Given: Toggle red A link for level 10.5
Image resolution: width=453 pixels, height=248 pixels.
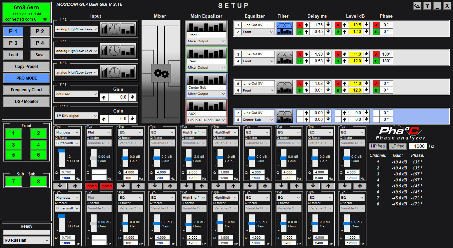Looking at the screenshot, I should coord(338,25).
